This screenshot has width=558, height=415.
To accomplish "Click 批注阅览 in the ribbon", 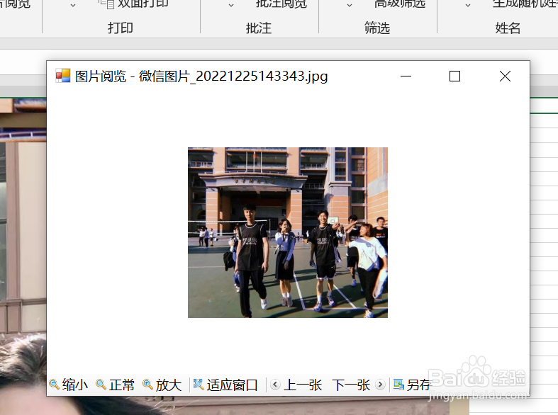I will [281, 4].
